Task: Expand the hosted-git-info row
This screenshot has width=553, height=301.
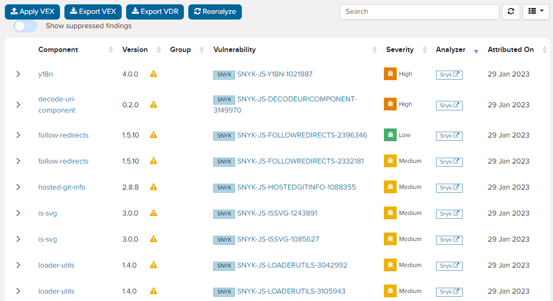Action: (18, 187)
